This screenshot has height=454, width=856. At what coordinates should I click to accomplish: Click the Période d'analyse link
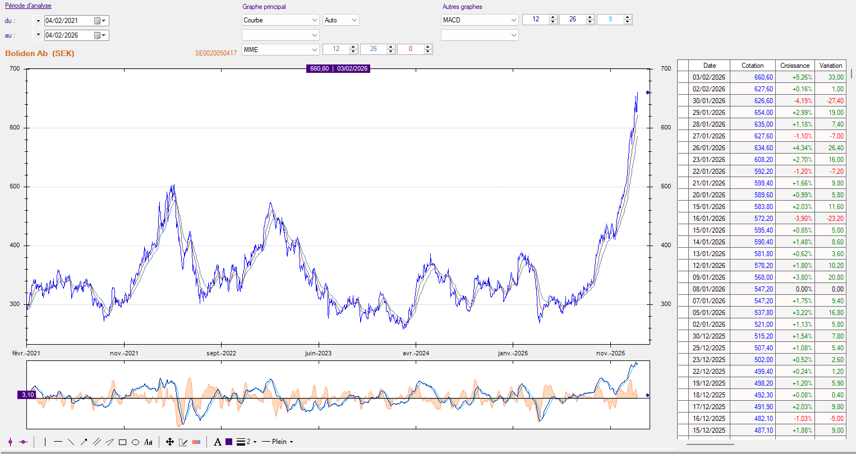click(x=28, y=6)
